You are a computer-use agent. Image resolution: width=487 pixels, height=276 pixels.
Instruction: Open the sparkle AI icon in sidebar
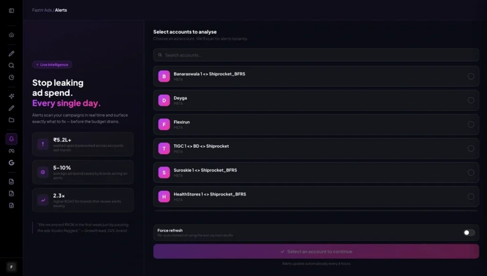[x=11, y=96]
